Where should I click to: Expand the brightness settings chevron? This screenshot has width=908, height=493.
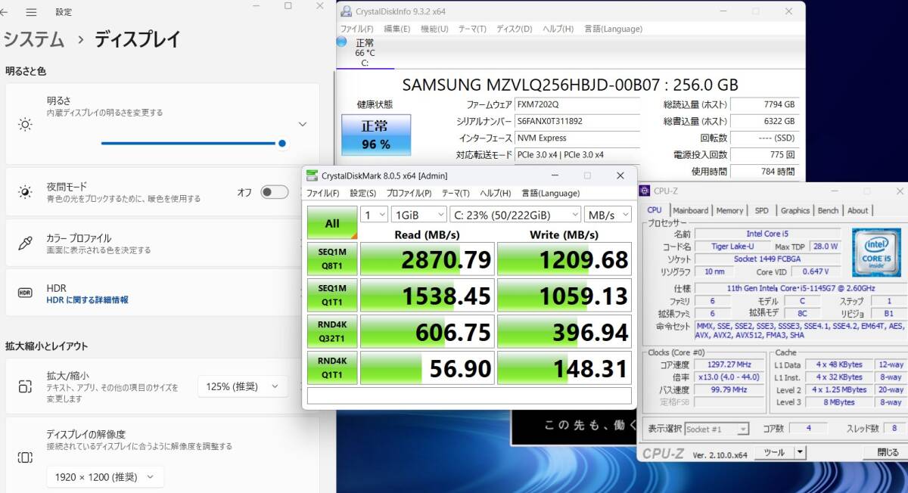pyautogui.click(x=303, y=124)
